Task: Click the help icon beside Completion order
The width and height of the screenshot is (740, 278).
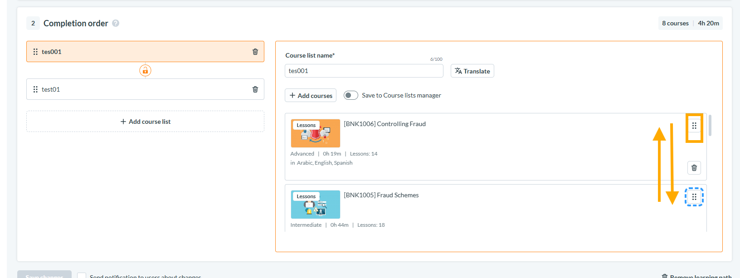Action: coord(116,23)
